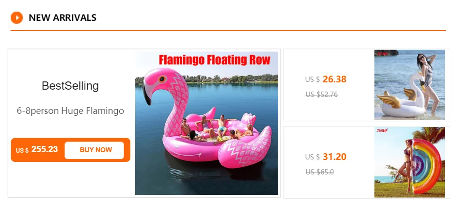Click the orange play icon beside New Arrivals

pyautogui.click(x=16, y=18)
